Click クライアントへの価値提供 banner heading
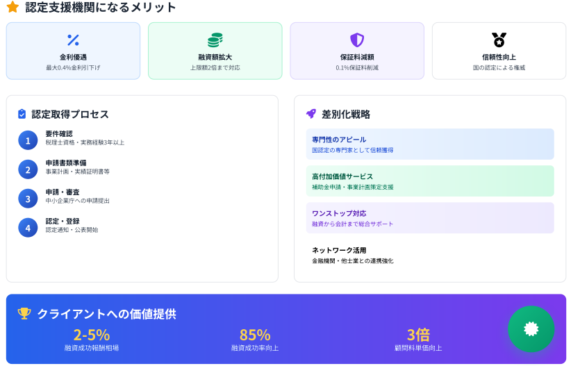The image size is (571, 366). pos(107,314)
